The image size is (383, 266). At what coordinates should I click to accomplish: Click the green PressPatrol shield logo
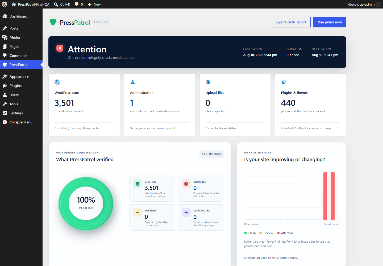click(53, 22)
